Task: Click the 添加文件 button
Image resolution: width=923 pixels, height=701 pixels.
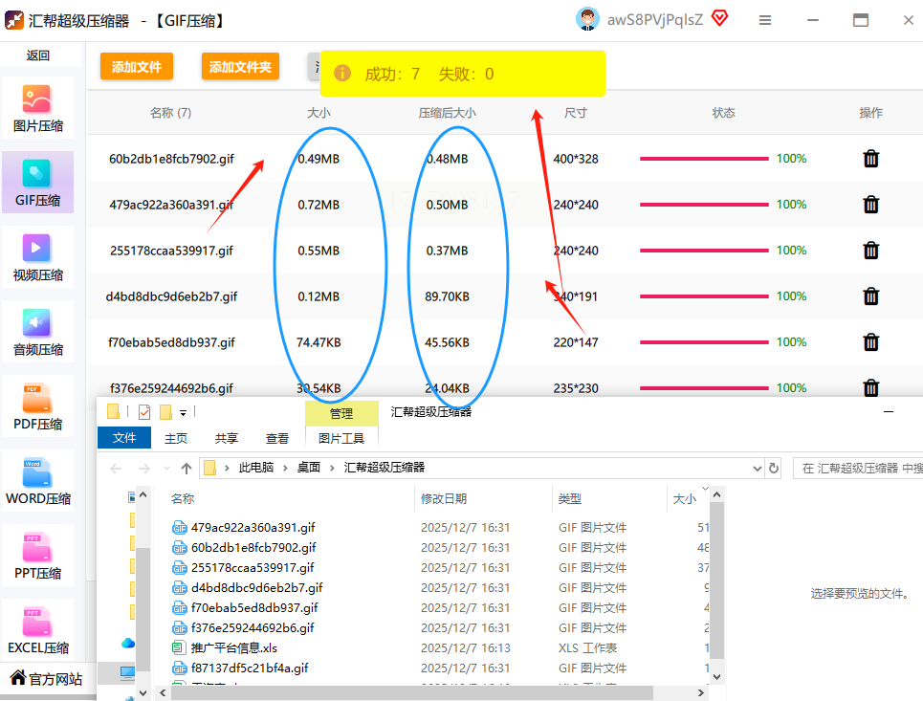Action: tap(137, 67)
